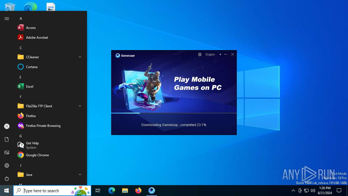
Task: Open the user account icon
Action: point(7,126)
